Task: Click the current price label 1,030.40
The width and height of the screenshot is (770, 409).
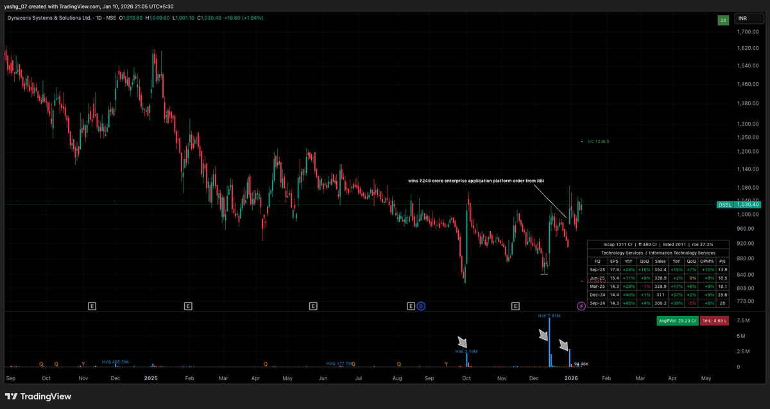Action: coord(748,204)
